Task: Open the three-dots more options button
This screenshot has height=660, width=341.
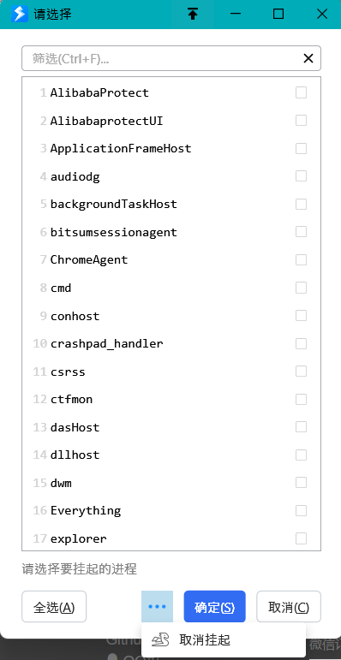Action: (158, 607)
